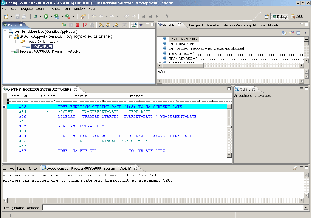Toggle the highlighted step mode button in Debug toolbar
This screenshot has height=218, width=311.
134,25
